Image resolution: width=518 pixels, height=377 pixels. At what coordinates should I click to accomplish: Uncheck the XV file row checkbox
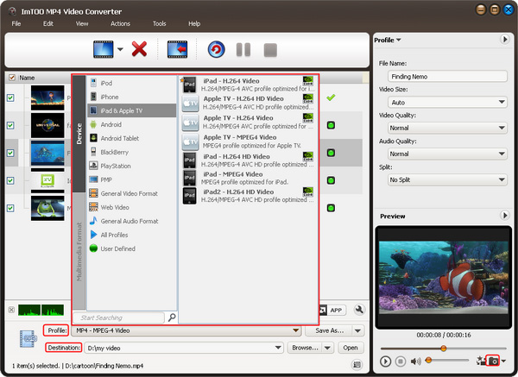pos(10,180)
